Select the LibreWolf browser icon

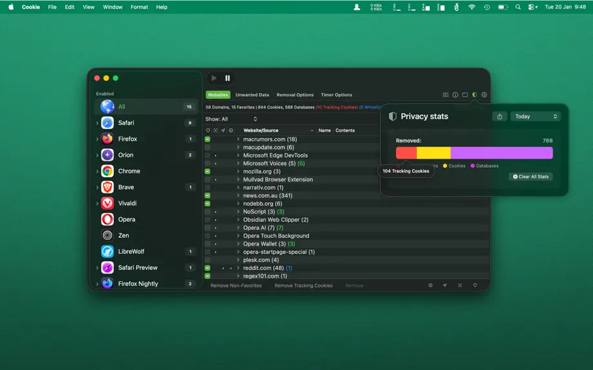(107, 251)
